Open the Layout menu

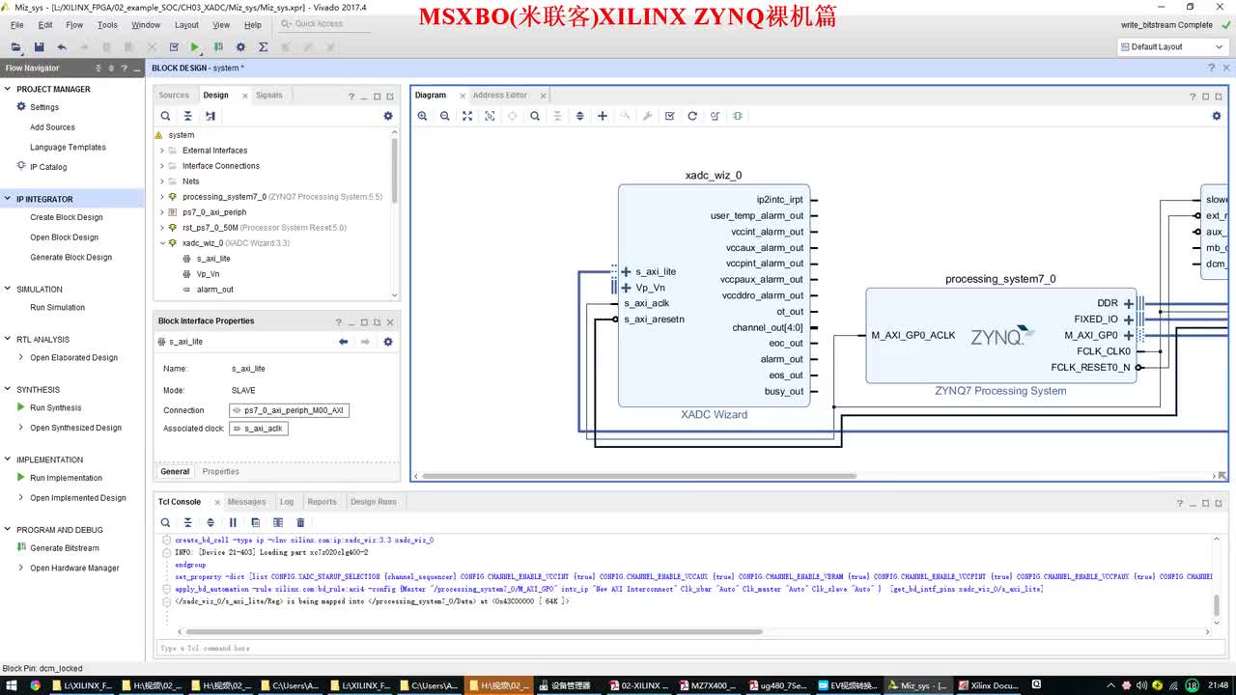186,25
